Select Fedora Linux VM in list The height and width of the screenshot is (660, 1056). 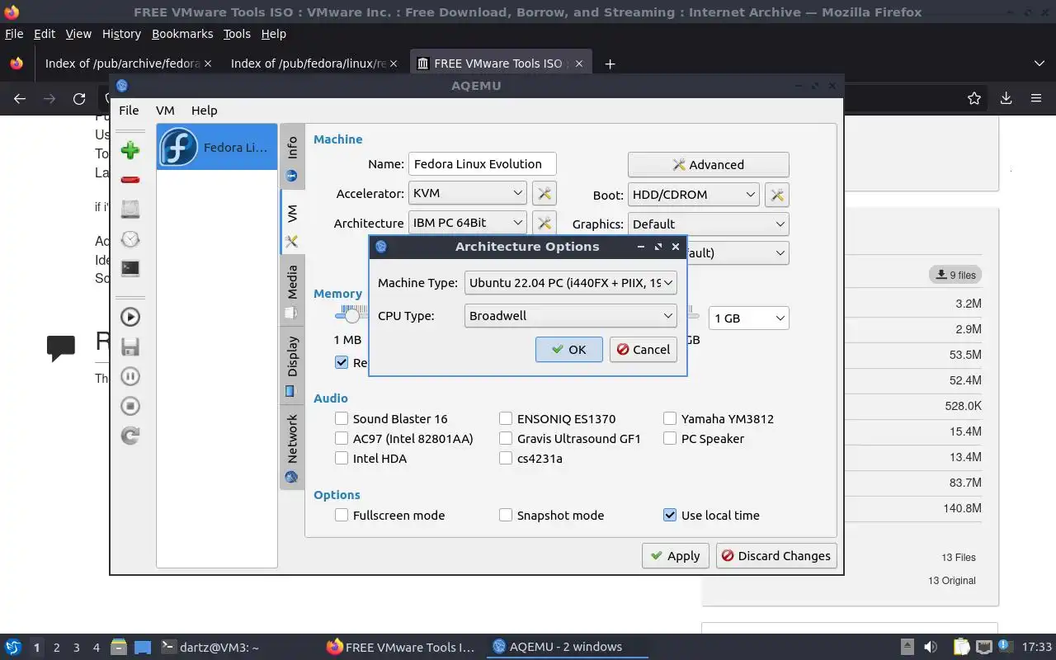(x=217, y=147)
